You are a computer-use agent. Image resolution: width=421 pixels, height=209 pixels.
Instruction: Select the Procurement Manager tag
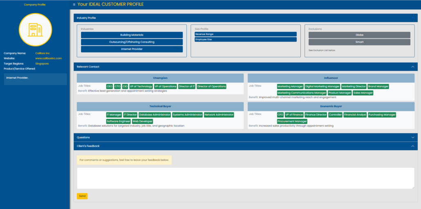[292, 121]
